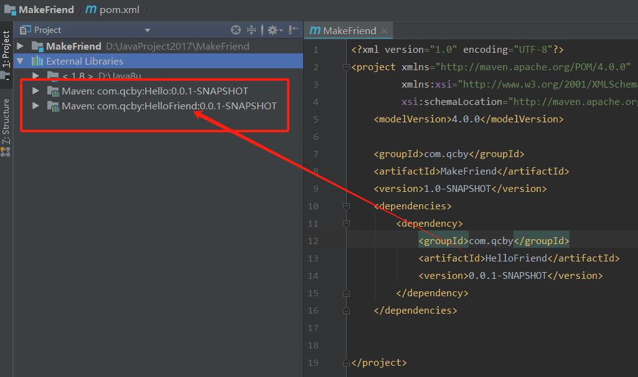Collapse the project tag fold marker on line 2
Screen dimensions: 638x377
(x=346, y=67)
